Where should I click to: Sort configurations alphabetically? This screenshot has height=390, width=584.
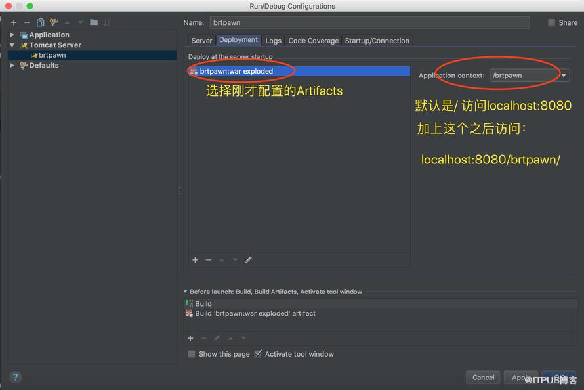(x=107, y=22)
